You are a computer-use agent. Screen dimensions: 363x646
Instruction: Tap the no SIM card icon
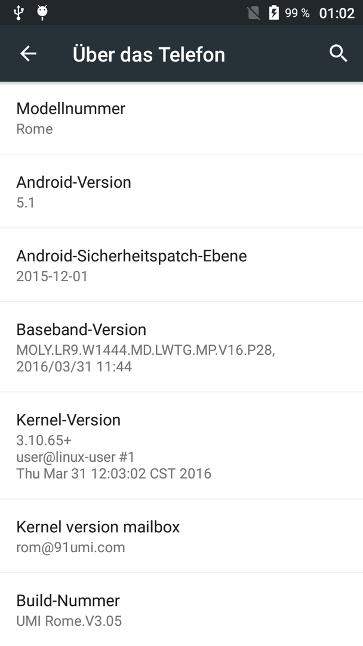(x=254, y=13)
